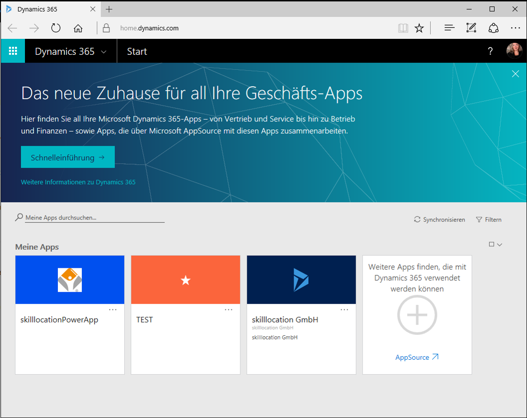Open more options for skilllocation GmbH
This screenshot has width=527, height=418.
click(x=344, y=310)
